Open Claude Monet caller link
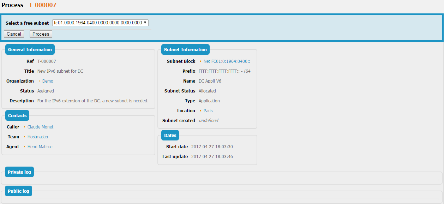The image size is (444, 204). tap(40, 127)
